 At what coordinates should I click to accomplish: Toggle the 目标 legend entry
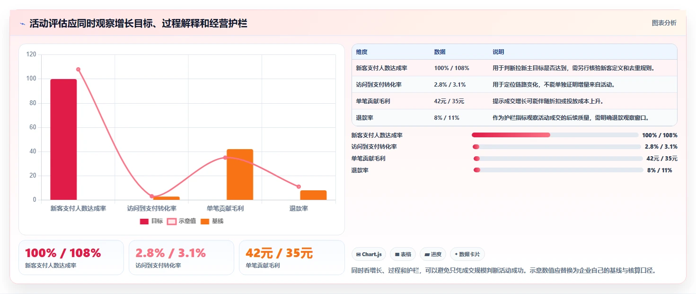click(151, 221)
